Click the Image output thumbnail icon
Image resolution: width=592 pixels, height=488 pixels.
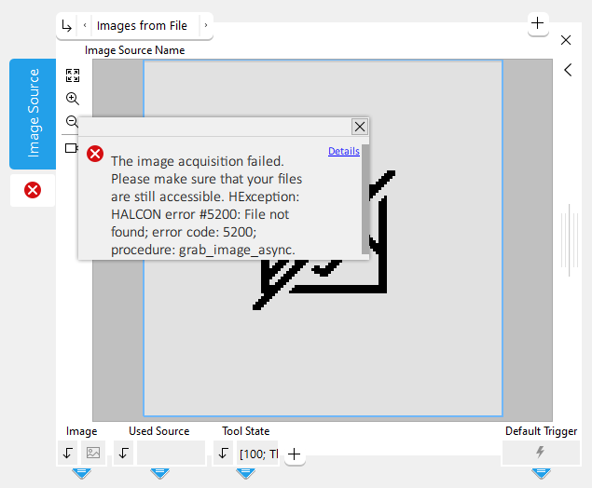coord(93,454)
